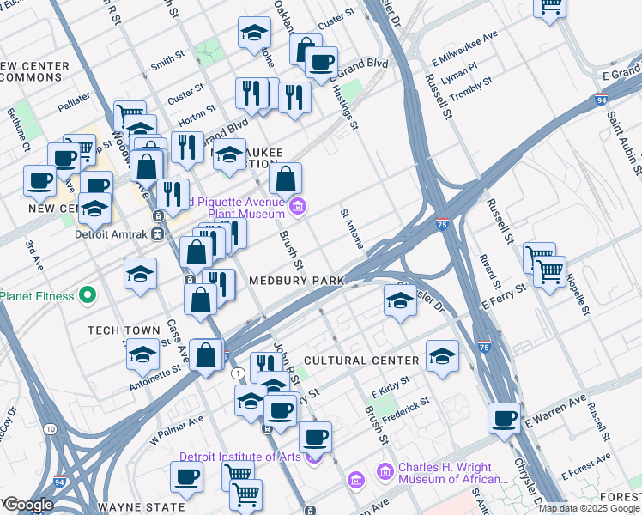Viewport: 642px width, 515px height.
Task: Select the Trombly St street label
Action: (x=471, y=88)
